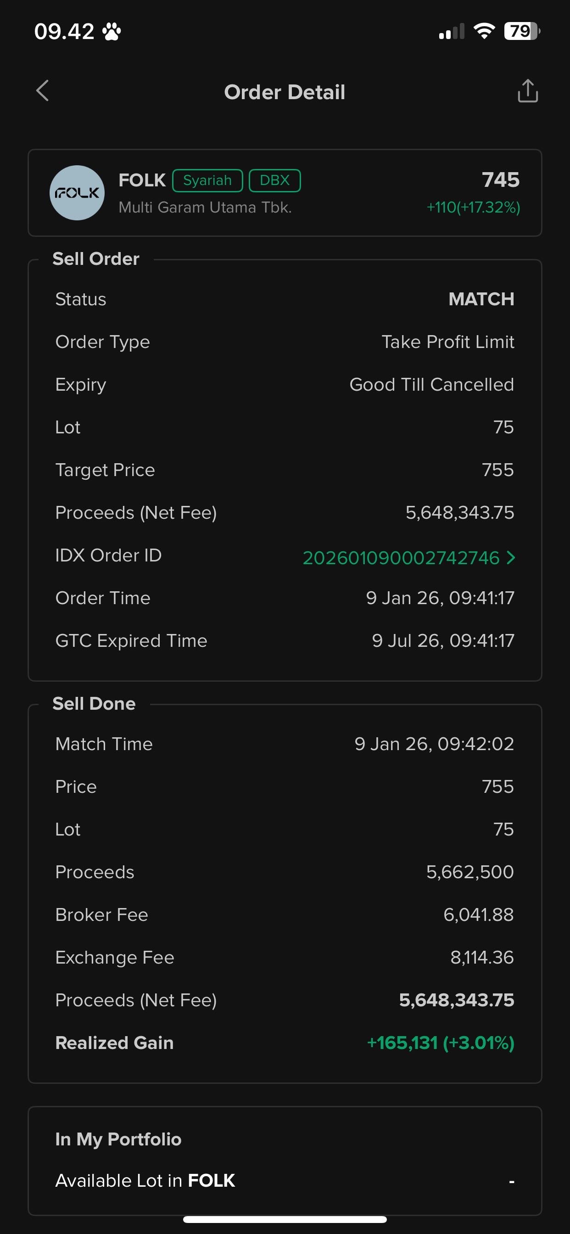Tap the FOLK ticker name

click(x=142, y=180)
